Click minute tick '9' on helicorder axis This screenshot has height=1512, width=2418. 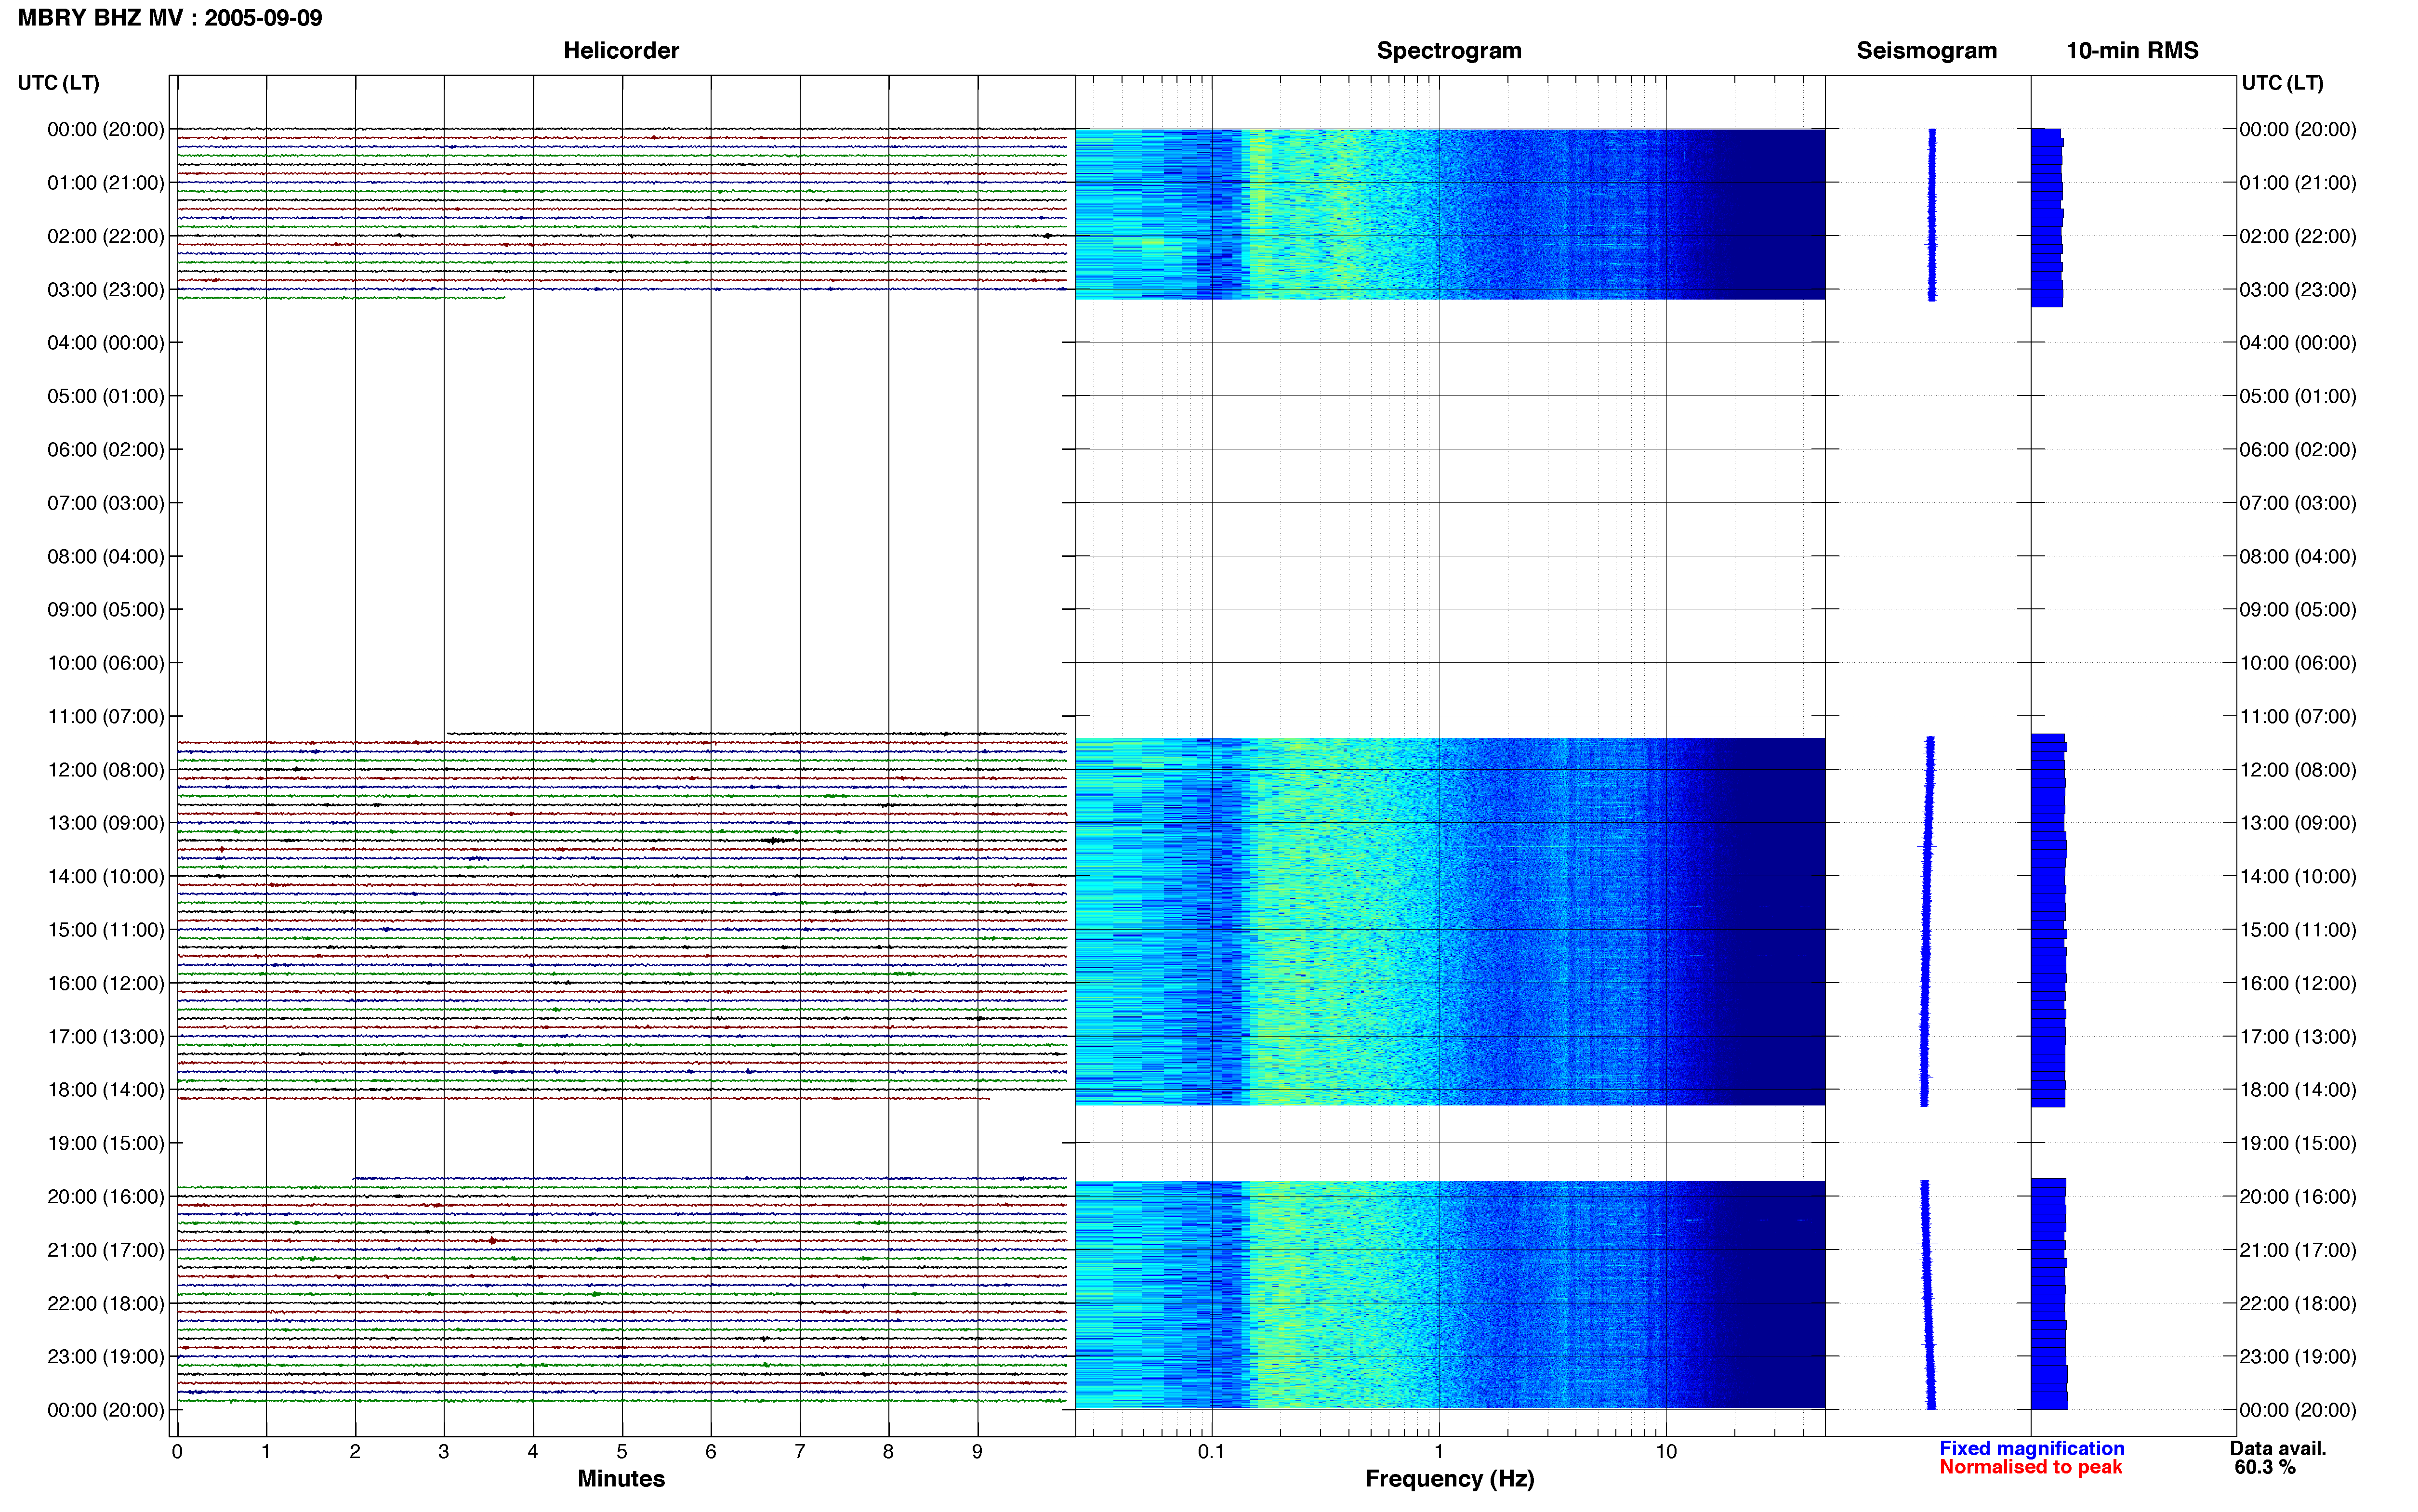pos(977,1452)
